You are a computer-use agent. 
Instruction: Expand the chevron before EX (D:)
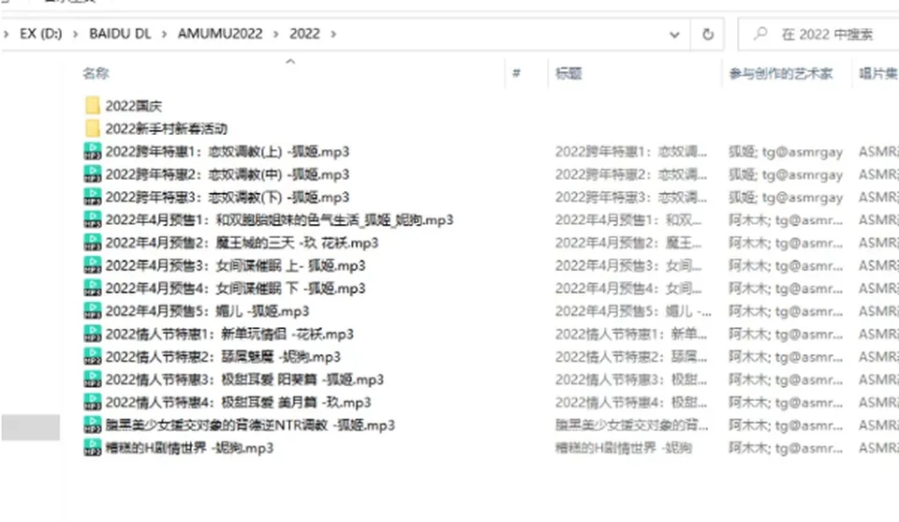coord(6,35)
